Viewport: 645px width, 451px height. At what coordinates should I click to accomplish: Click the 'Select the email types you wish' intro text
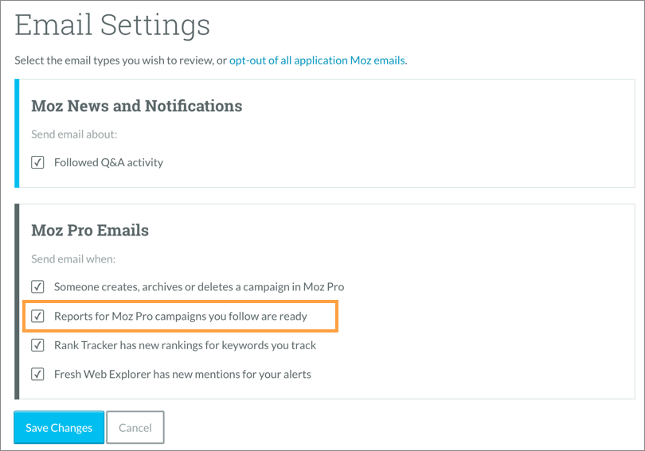click(119, 60)
